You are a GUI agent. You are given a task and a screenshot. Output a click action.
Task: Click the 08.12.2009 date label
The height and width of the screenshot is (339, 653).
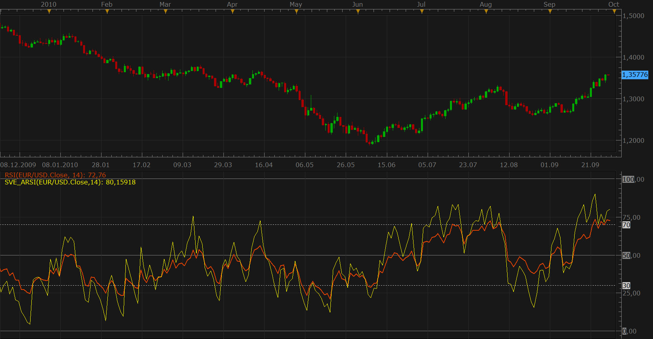(18, 165)
